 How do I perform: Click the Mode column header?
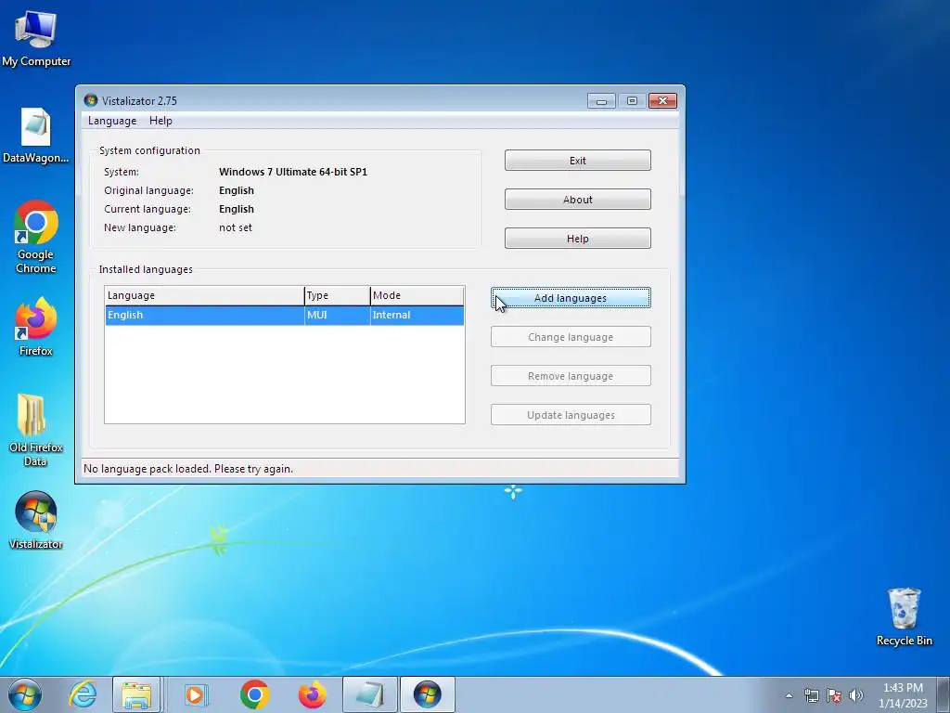point(417,295)
